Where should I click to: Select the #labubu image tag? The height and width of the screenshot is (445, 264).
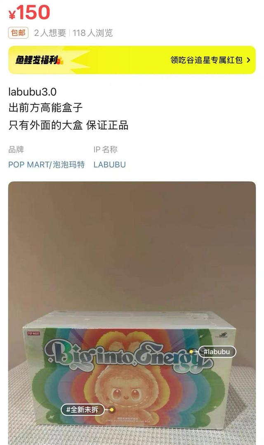[x=217, y=352]
